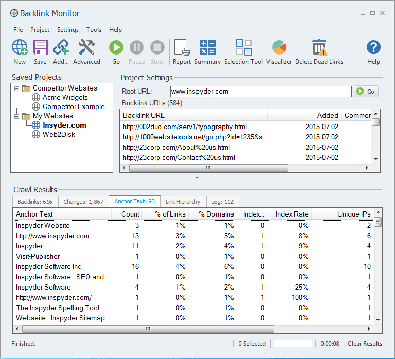
Task: Collapse Project Settings with the small up arrow
Action: pyautogui.click(x=197, y=177)
